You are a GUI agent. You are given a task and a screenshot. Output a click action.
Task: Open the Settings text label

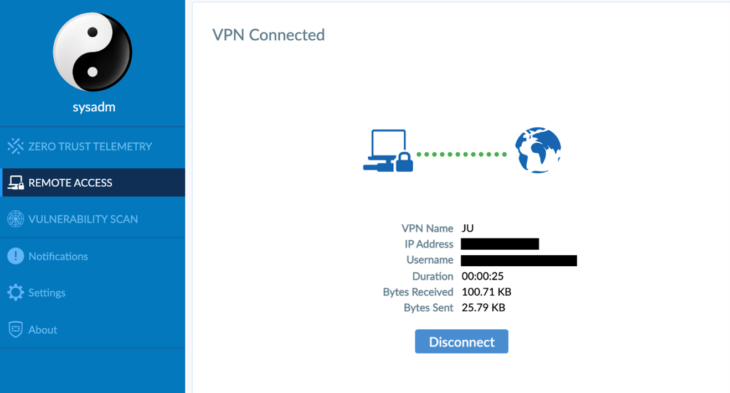pyautogui.click(x=47, y=293)
